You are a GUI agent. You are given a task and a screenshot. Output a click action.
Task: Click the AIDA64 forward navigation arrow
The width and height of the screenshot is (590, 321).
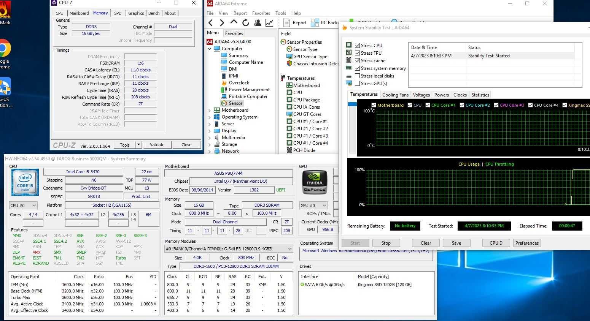coord(222,23)
